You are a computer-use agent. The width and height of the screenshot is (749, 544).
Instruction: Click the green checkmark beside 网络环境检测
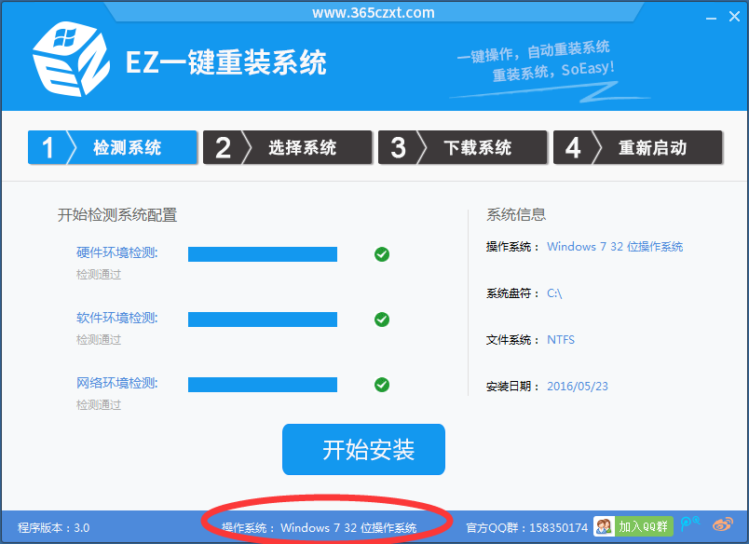(382, 384)
